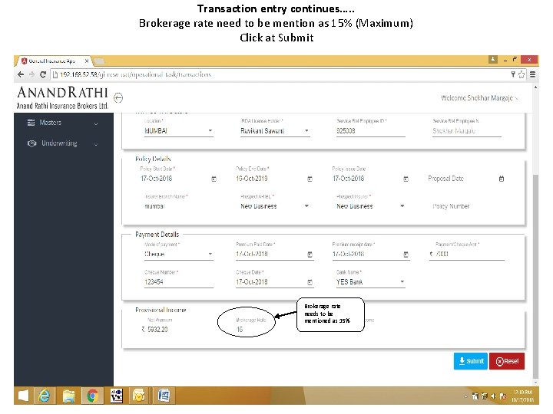Viewport: 553px width, 414px height.
Task: Open the Policy Start Date calendar icon
Action: click(214, 179)
